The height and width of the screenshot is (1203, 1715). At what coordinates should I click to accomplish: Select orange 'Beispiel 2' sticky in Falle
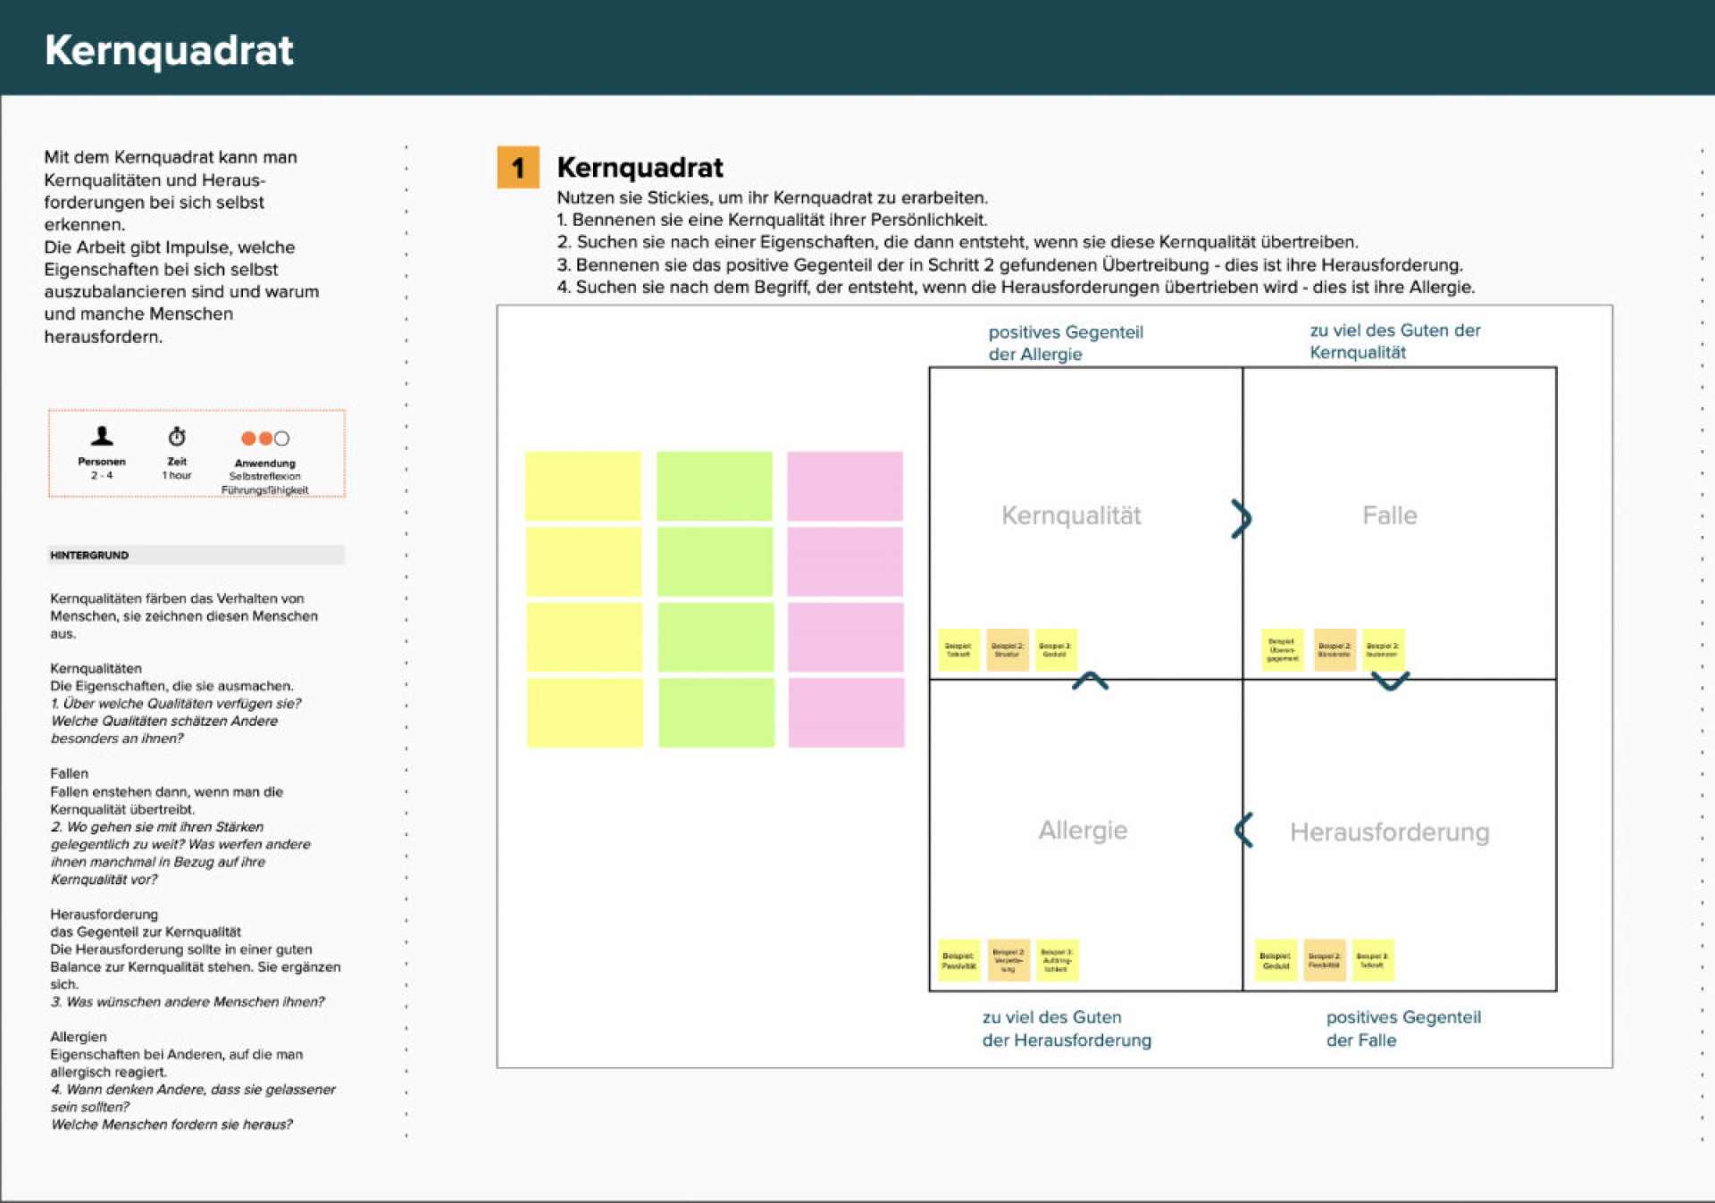pos(1334,649)
